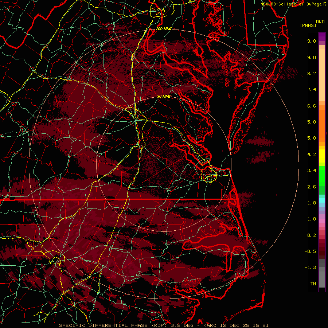Click the 0.2 value on the color scale
Viewport: 328px width, 328px height.
click(x=312, y=235)
